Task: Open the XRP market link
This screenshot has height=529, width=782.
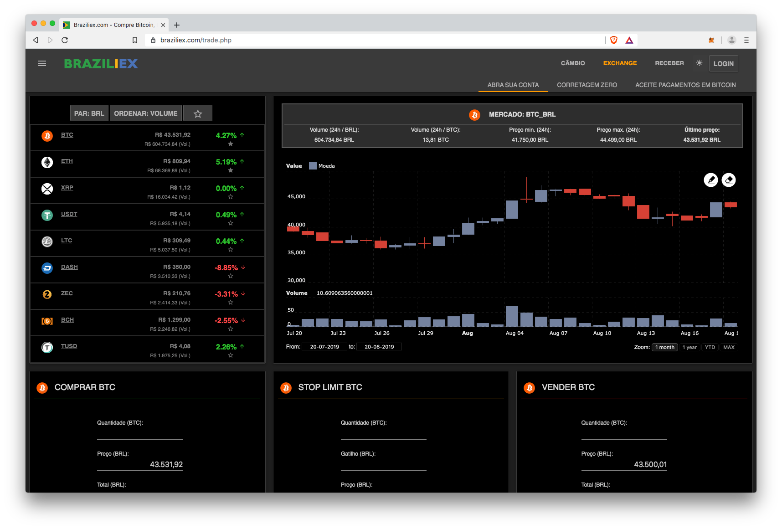Action: click(67, 188)
